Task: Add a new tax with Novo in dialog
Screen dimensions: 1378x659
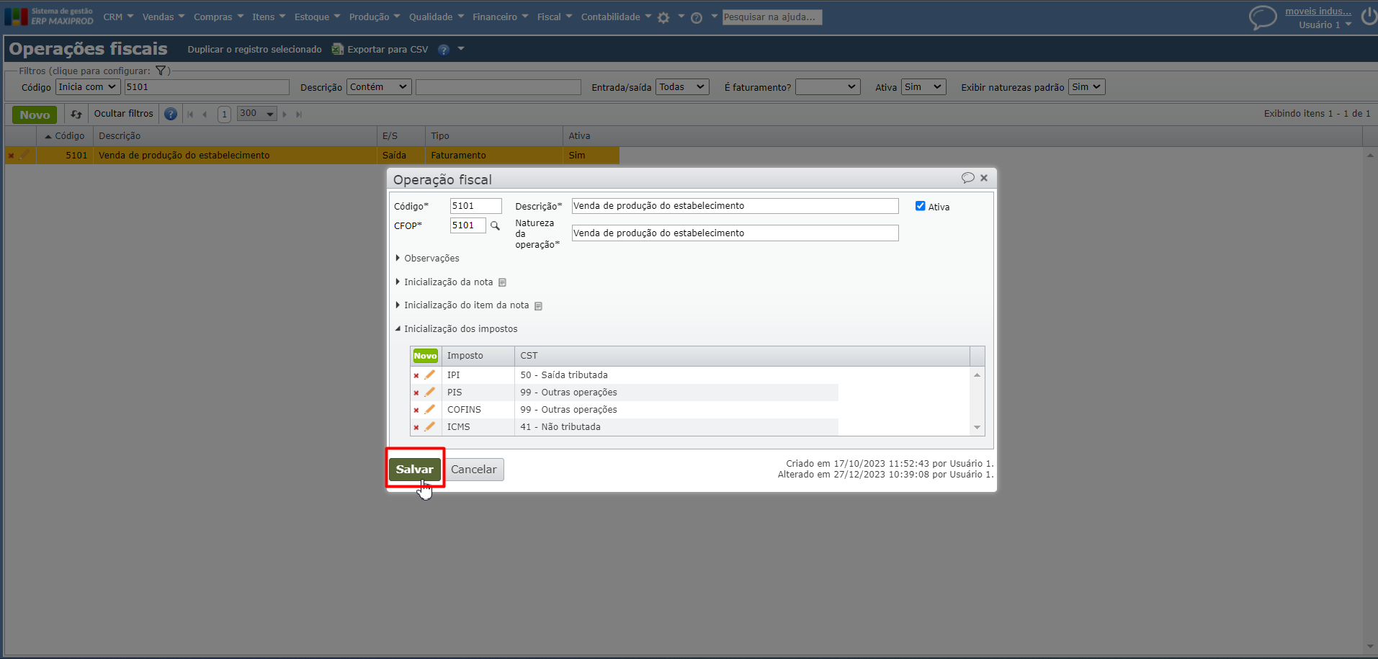Action: pyautogui.click(x=425, y=356)
